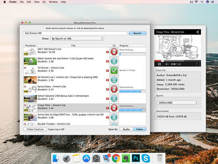The image size is (218, 164).
Task: Click the green checkmark for TV Dinner
Action: point(114,71)
